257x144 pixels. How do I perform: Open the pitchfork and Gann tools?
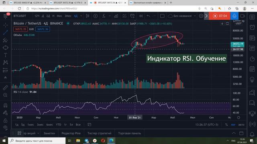point(5,40)
